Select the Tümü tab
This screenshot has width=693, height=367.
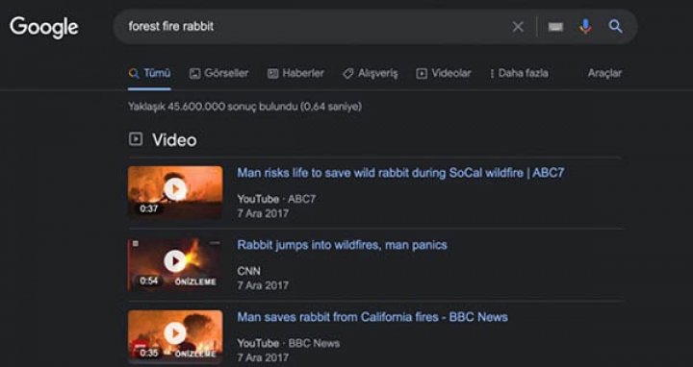tap(149, 73)
